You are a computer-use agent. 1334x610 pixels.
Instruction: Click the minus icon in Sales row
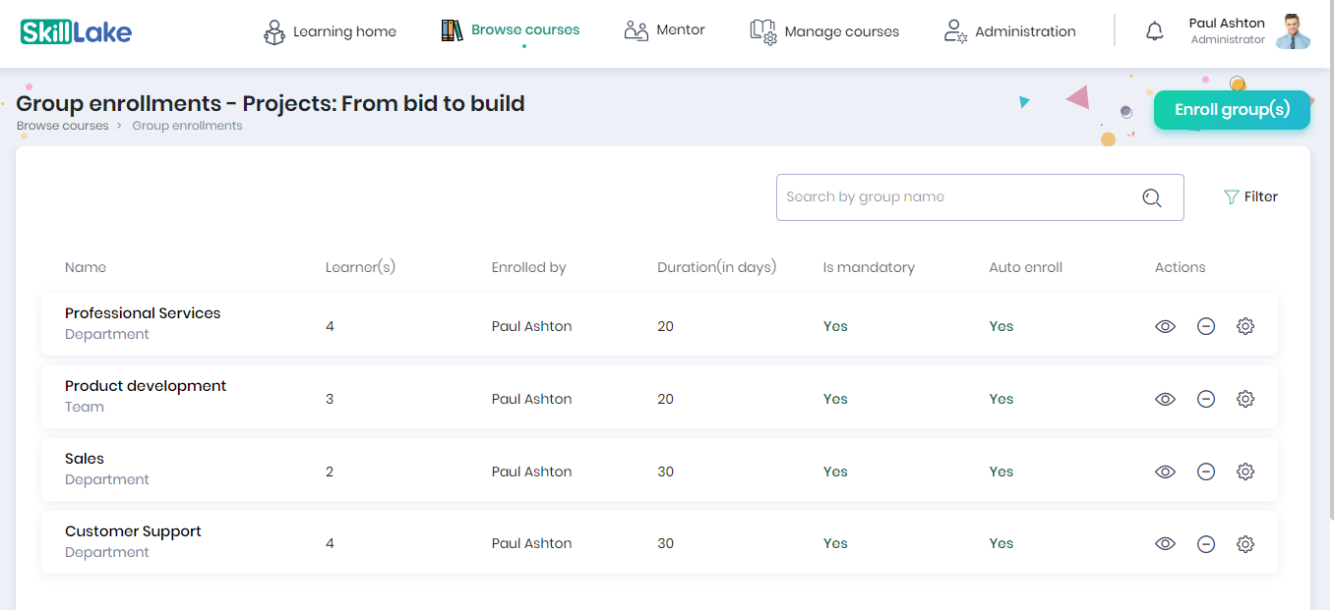tap(1206, 471)
